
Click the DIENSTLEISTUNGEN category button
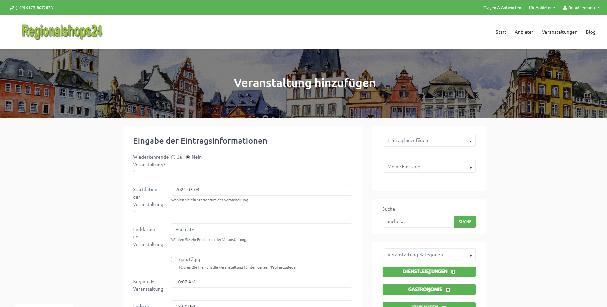(429, 272)
